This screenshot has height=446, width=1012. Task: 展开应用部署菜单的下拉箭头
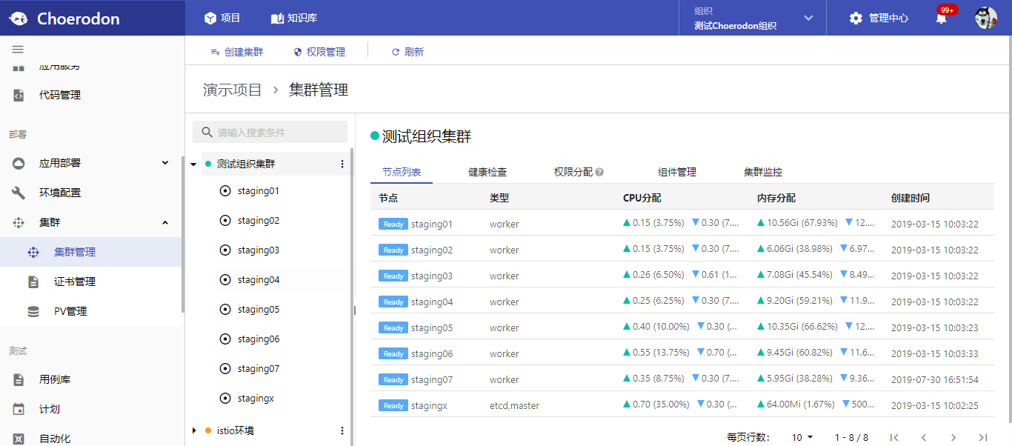pyautogui.click(x=164, y=162)
